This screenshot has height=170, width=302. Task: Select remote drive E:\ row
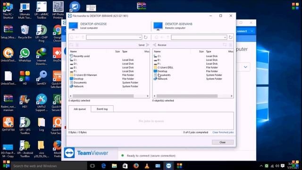[x=193, y=60]
